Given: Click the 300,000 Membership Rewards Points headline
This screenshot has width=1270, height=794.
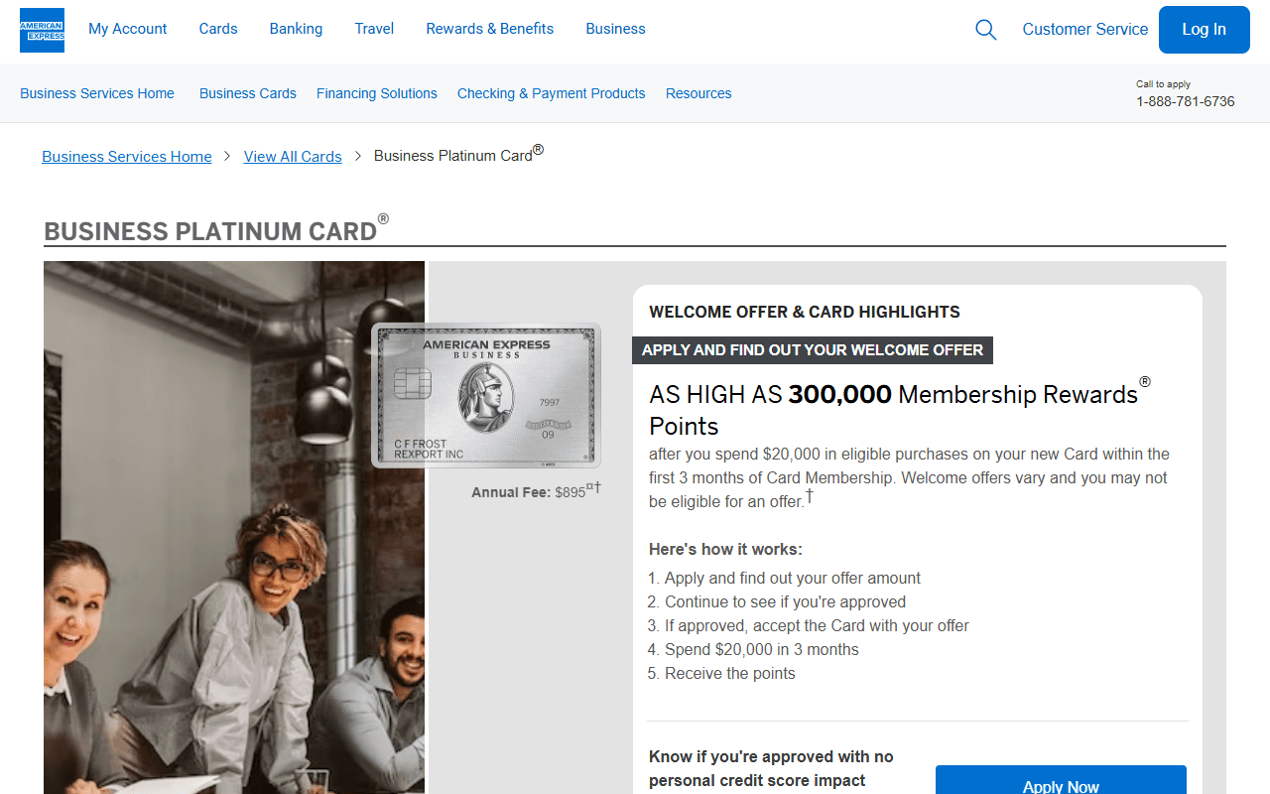Looking at the screenshot, I should tap(900, 407).
